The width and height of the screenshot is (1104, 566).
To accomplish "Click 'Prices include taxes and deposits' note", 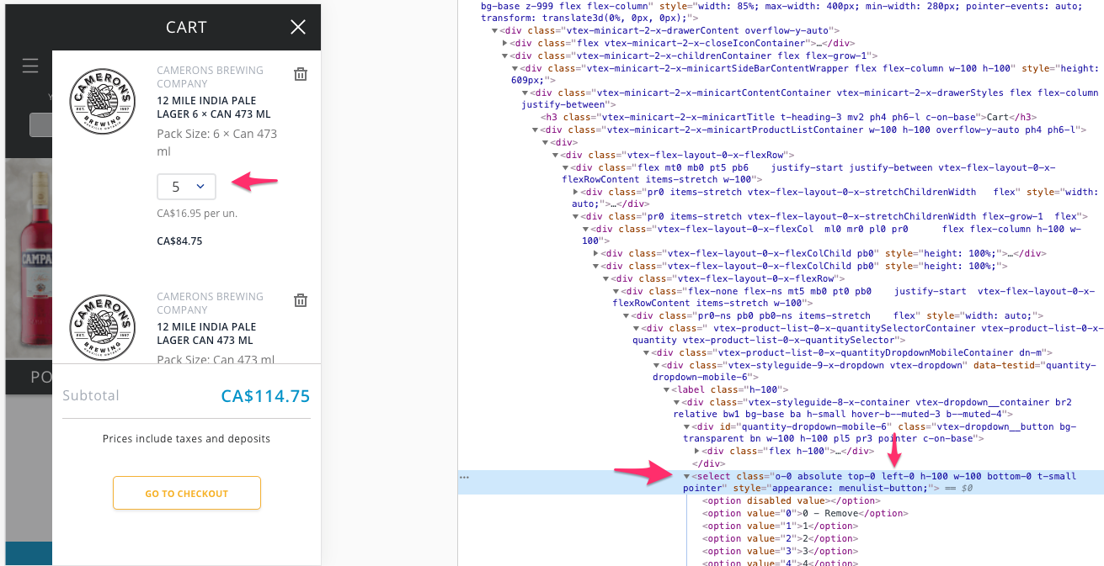I will pos(187,439).
